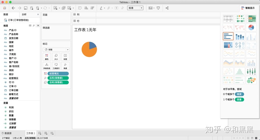Click the 工具提示 tooltip mark card

(56, 66)
